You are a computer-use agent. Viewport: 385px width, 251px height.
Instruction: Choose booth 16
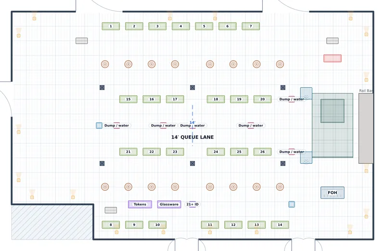click(x=152, y=99)
